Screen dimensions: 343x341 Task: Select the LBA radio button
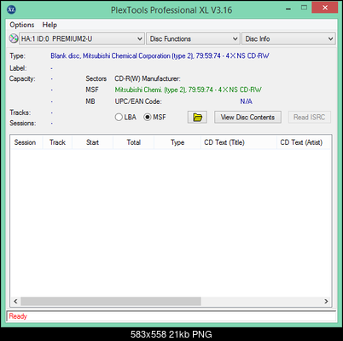coord(119,117)
